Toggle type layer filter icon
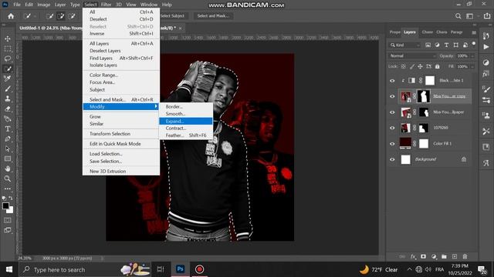The image size is (494, 277). (x=446, y=45)
